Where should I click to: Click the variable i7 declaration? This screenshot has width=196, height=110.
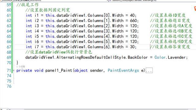click(37, 47)
